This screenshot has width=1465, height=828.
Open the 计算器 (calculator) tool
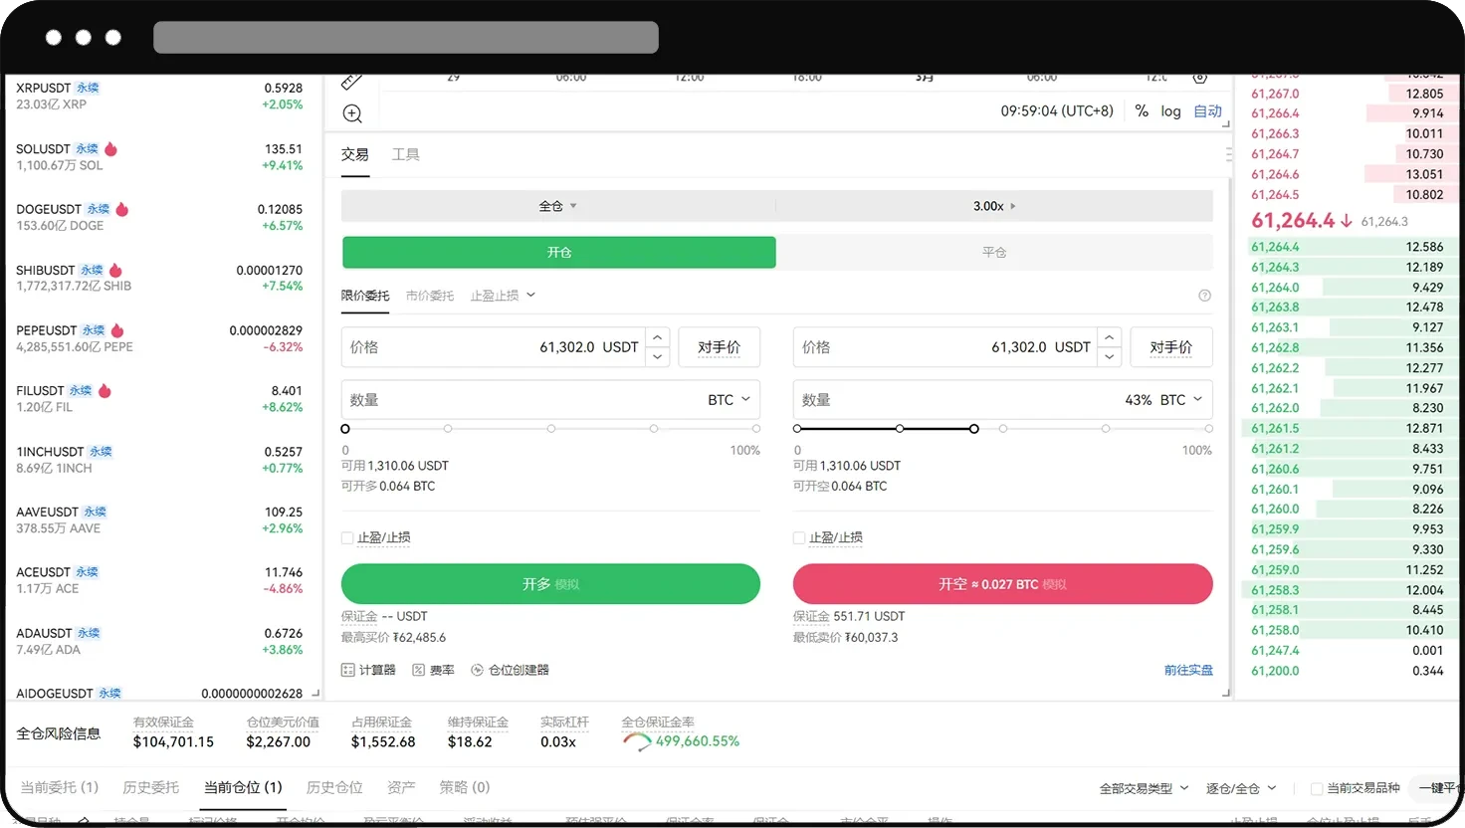(x=368, y=669)
